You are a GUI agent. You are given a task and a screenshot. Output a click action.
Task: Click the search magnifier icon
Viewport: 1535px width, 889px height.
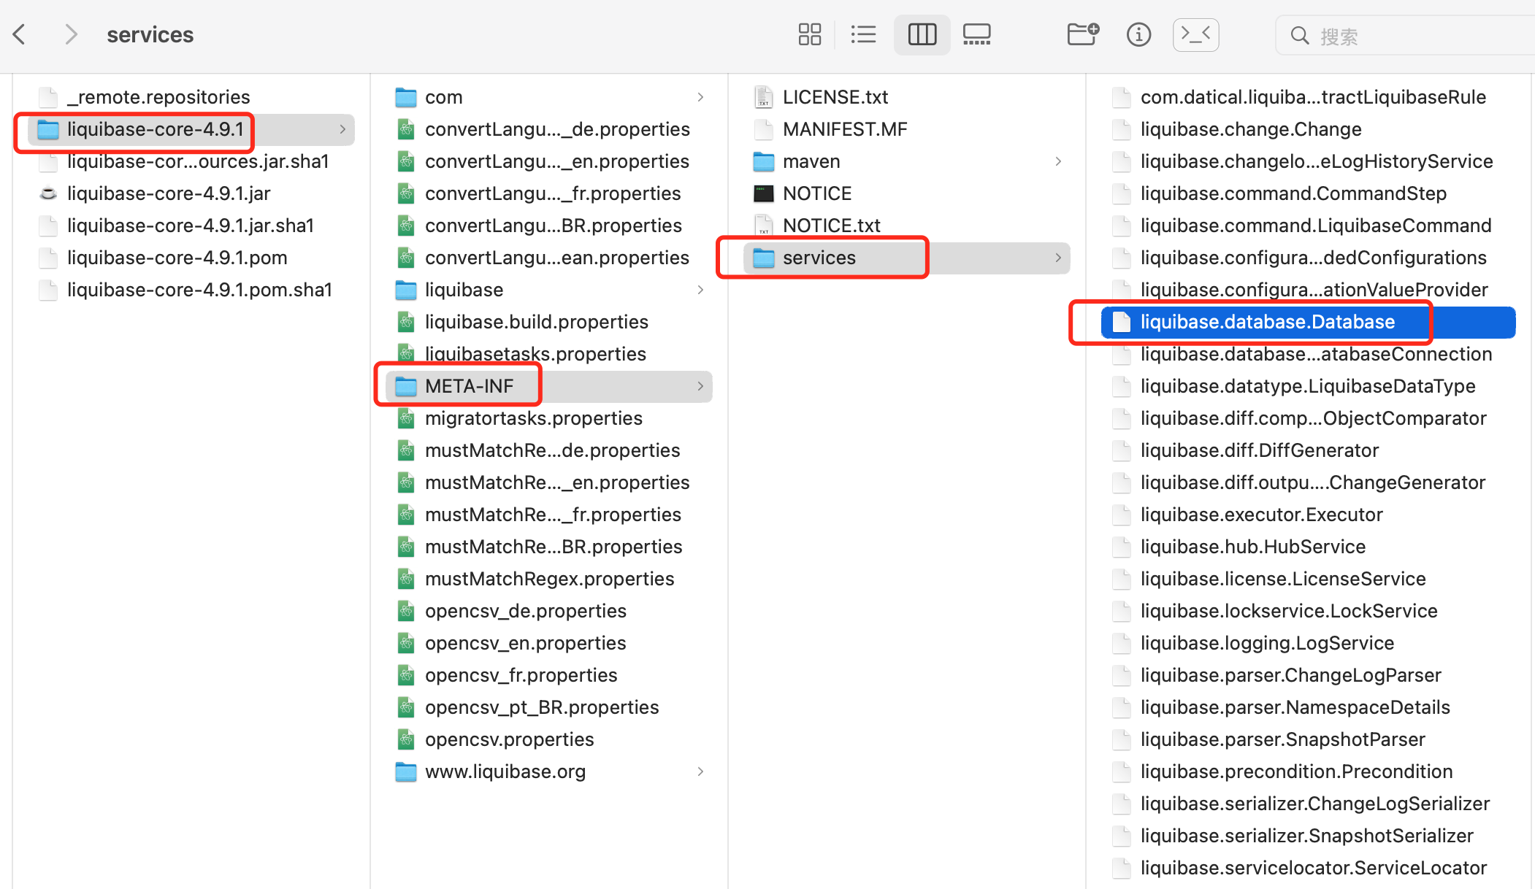click(x=1300, y=35)
